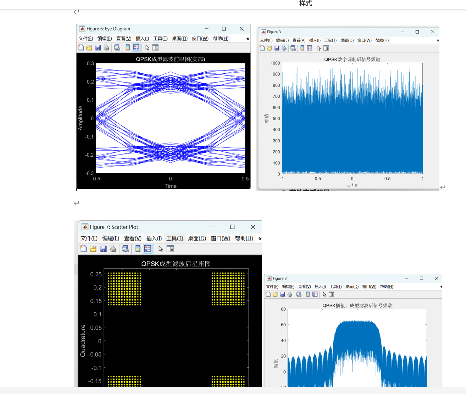Click Open File folder icon in Figure 3

[269, 48]
